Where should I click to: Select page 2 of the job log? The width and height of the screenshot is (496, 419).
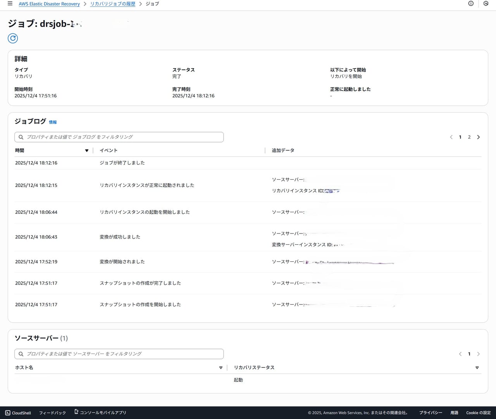[x=469, y=137]
